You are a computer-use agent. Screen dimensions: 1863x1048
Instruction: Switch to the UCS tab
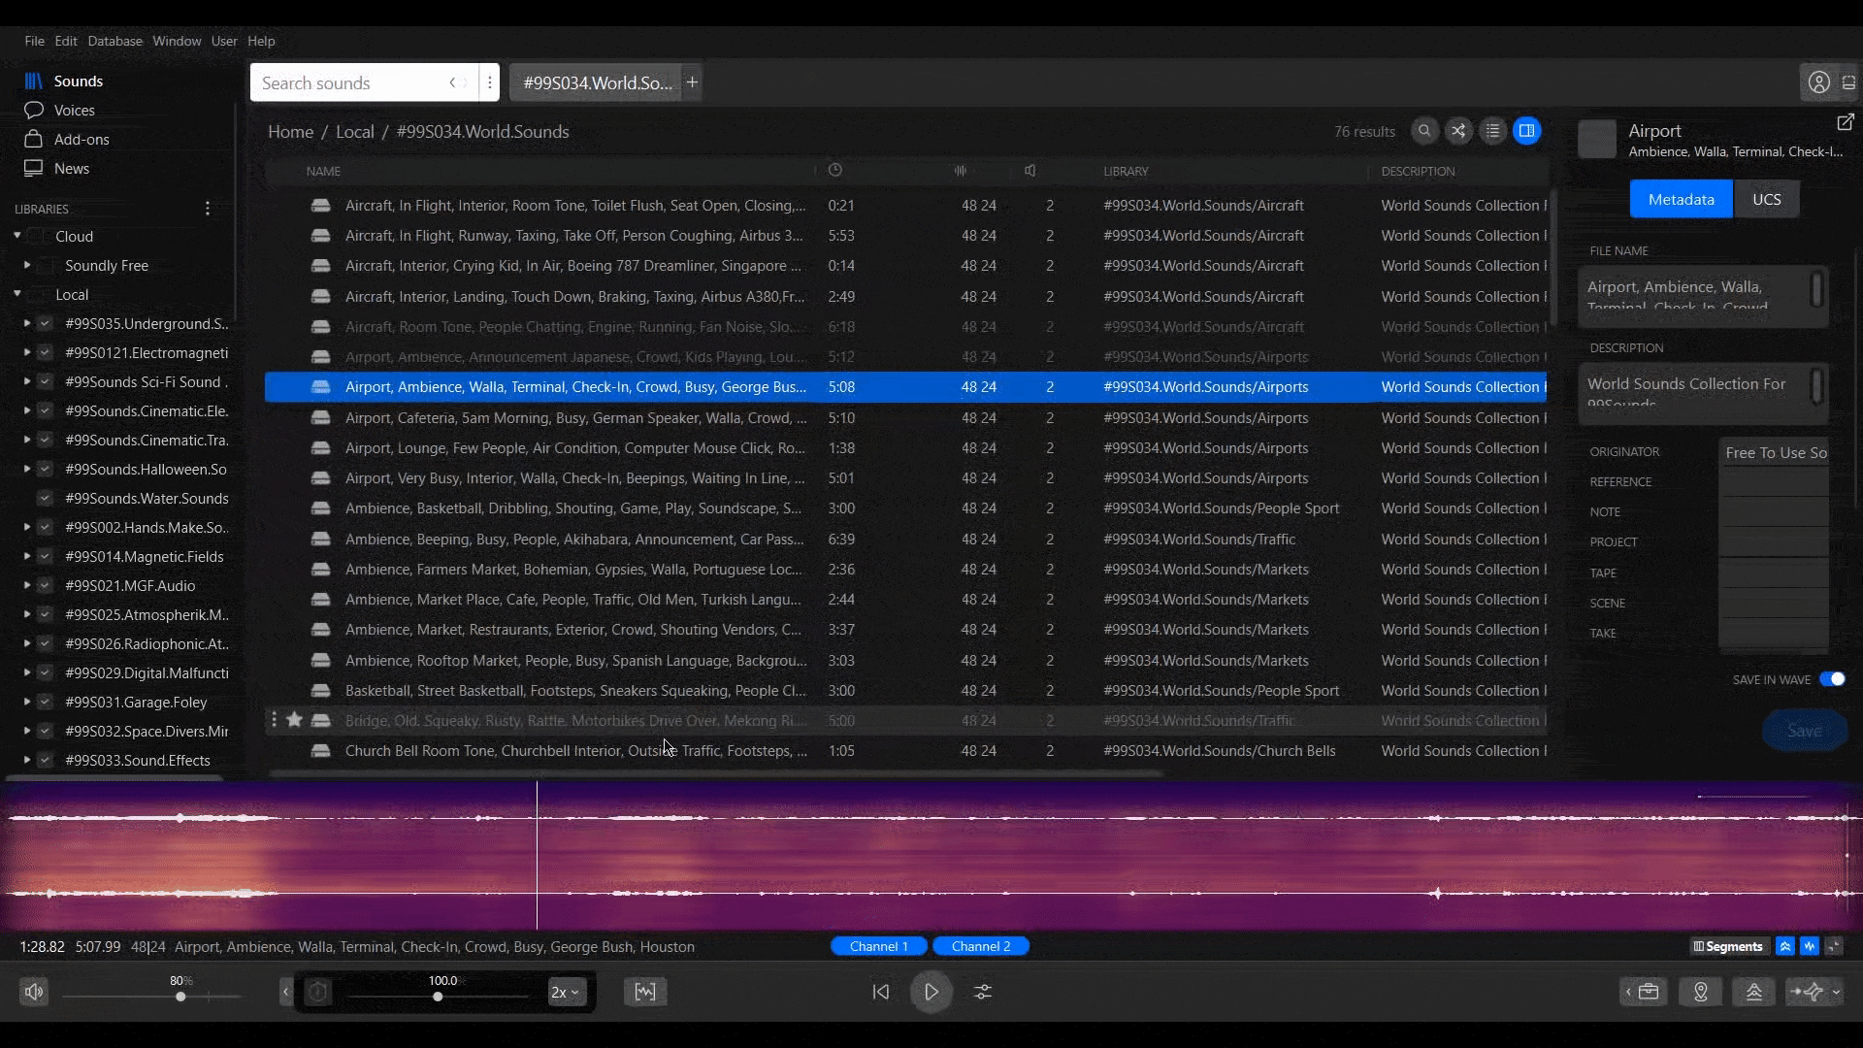(1766, 199)
